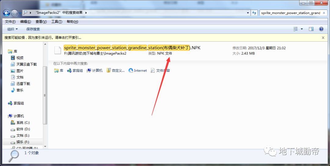Open the 工具(T) menu
The height and width of the screenshot is (166, 330).
pos(57,22)
